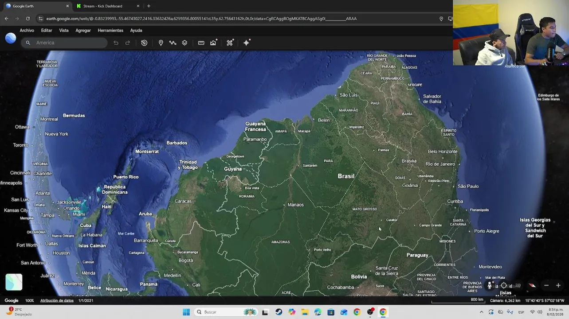The image size is (569, 319).
Task: Open the clock showing 8:34 p.m.
Action: [x=556, y=312]
